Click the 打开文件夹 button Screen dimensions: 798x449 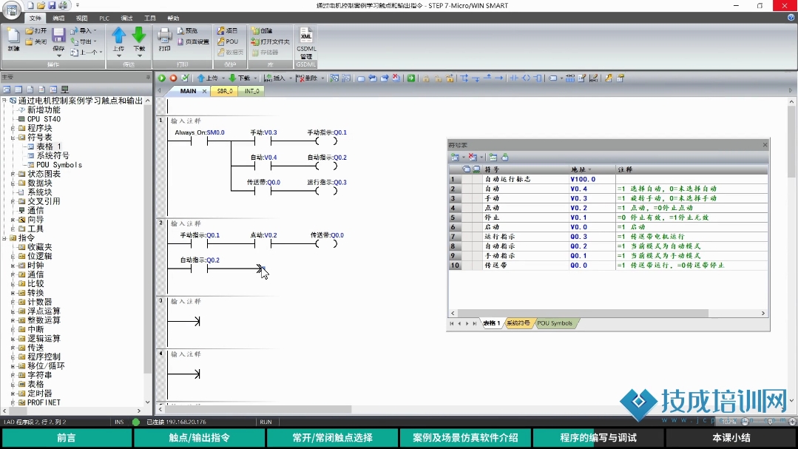point(270,41)
